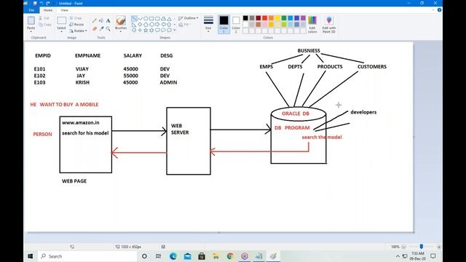The image size is (466, 262).
Task: Activate Color 1 foreground selector
Action: pyautogui.click(x=224, y=24)
